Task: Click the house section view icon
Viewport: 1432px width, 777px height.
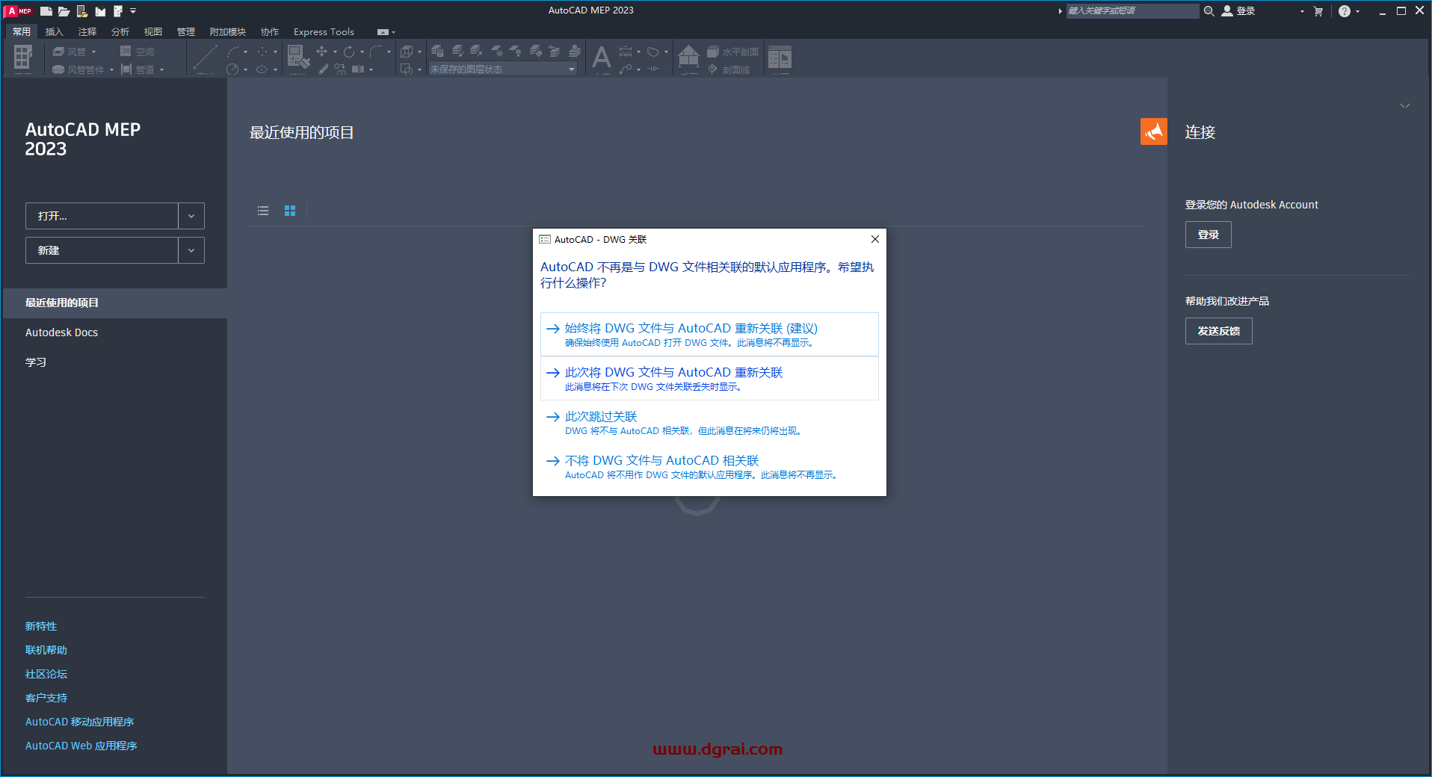Action: tap(688, 56)
